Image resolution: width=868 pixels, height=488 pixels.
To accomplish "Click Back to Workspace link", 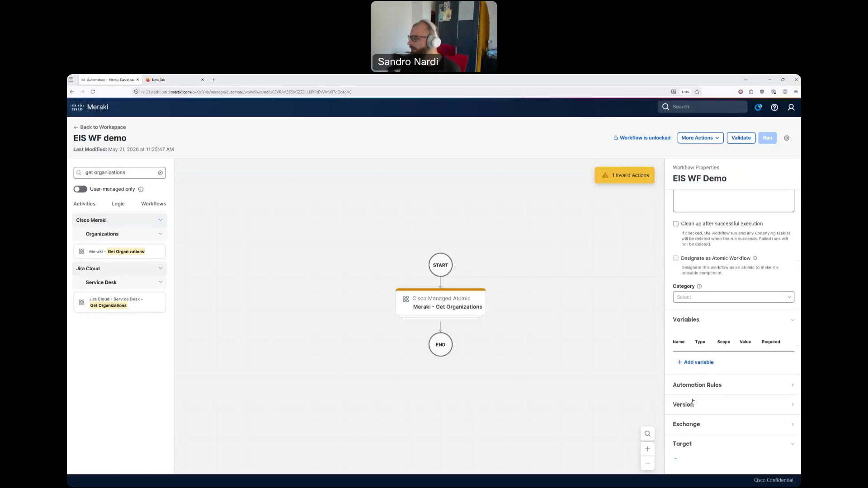I will pyautogui.click(x=99, y=127).
